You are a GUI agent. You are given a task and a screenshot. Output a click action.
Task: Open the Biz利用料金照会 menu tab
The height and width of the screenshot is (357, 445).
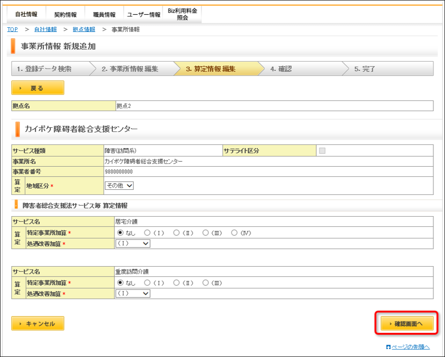tap(182, 14)
